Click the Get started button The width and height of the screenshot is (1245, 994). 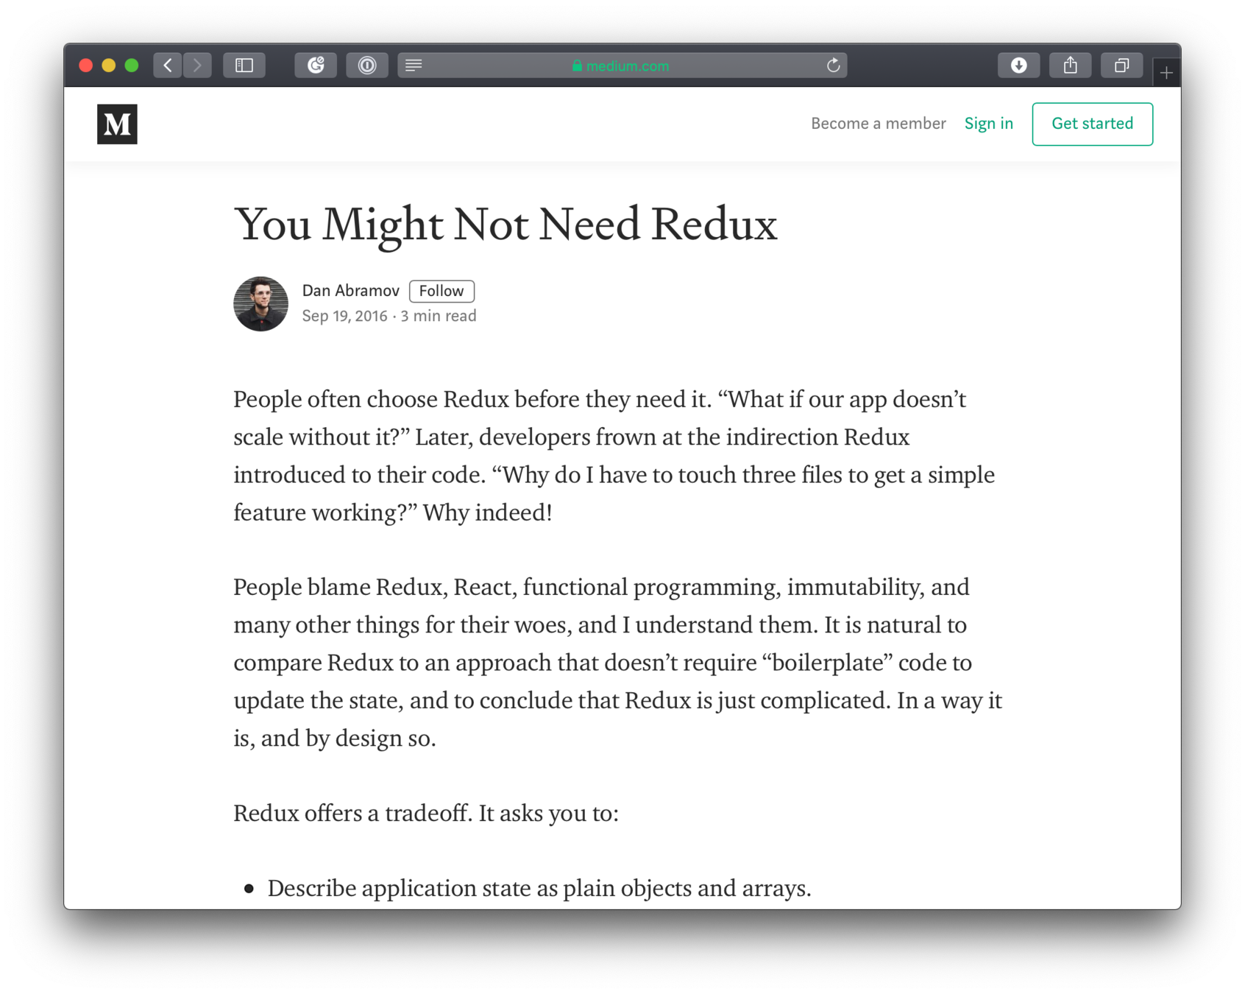pyautogui.click(x=1092, y=124)
